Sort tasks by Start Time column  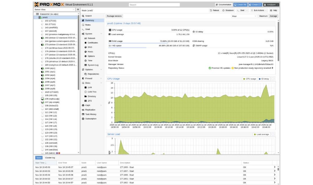(x=45, y=163)
